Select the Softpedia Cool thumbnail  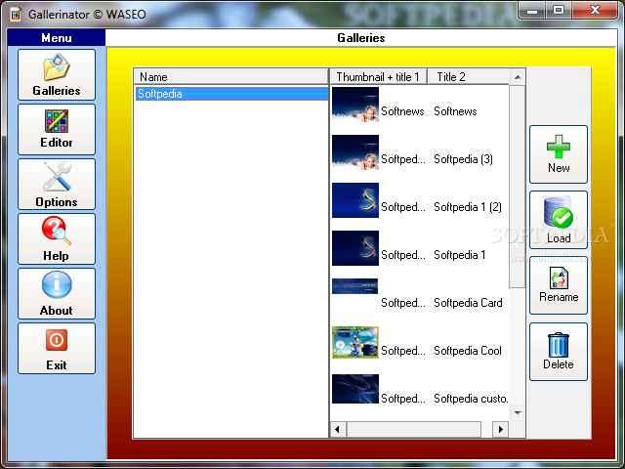pyautogui.click(x=355, y=342)
